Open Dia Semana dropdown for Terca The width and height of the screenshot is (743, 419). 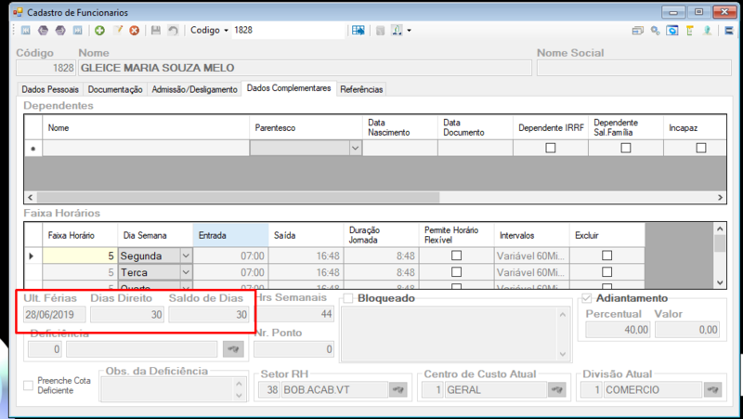coord(186,272)
